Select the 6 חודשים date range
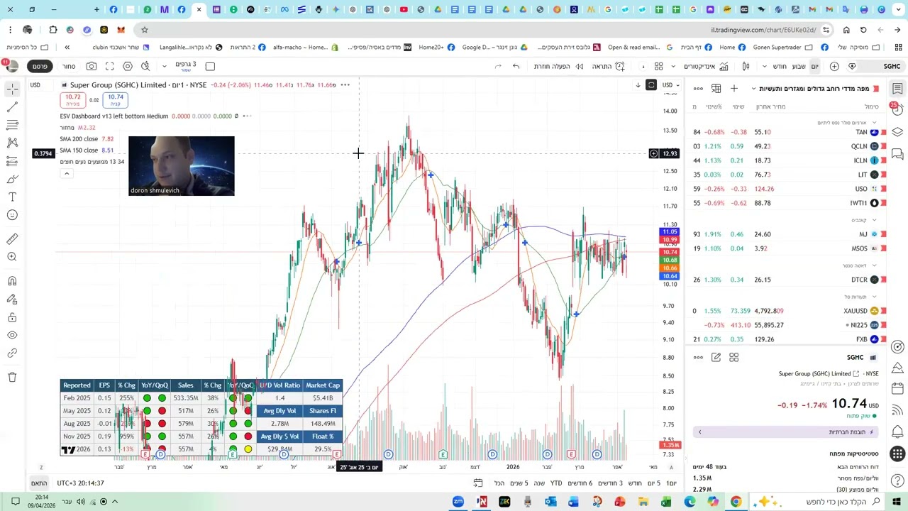Viewport: 908px width, 511px height. click(x=580, y=483)
